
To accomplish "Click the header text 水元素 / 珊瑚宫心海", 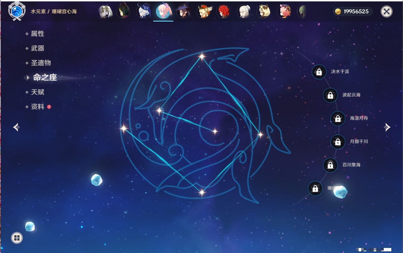I will pos(54,11).
